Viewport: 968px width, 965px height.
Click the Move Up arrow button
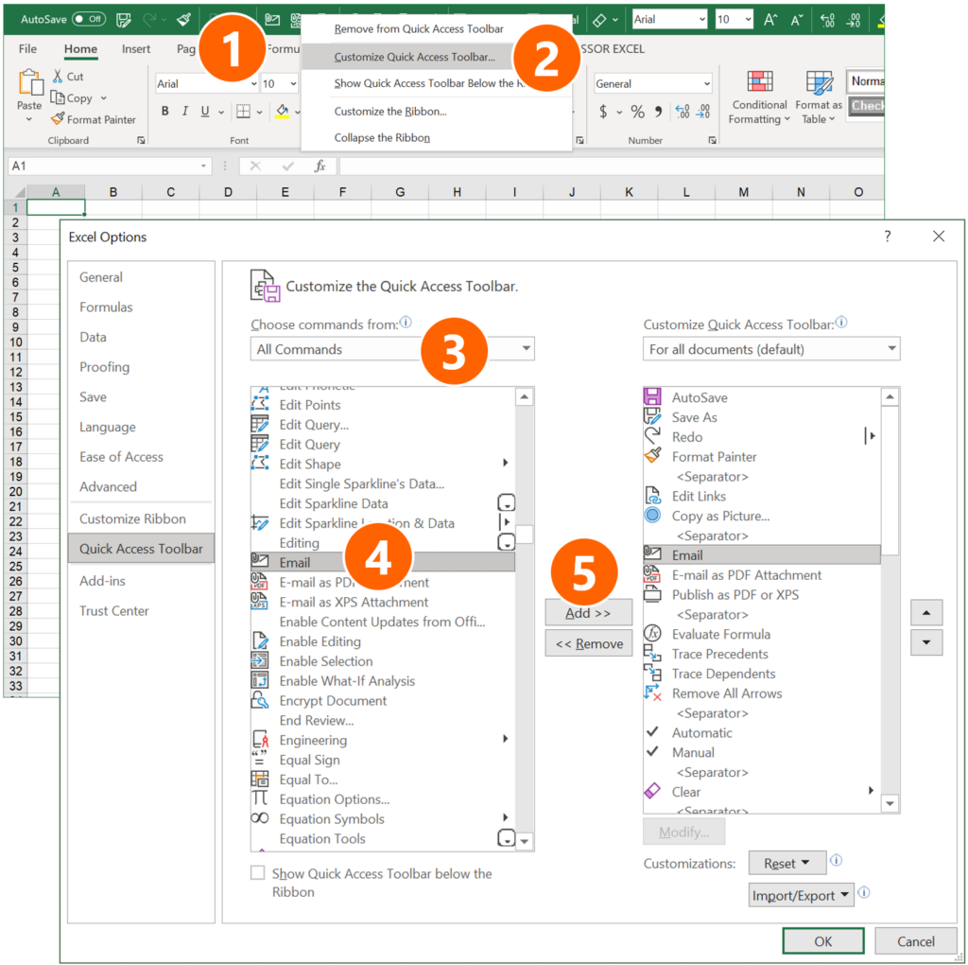coord(926,612)
